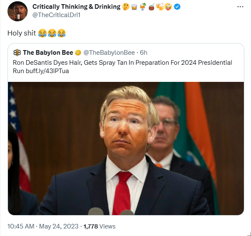251x236 pixels.
Task: Click the thinking face emoji in display name
Action: (125, 7)
